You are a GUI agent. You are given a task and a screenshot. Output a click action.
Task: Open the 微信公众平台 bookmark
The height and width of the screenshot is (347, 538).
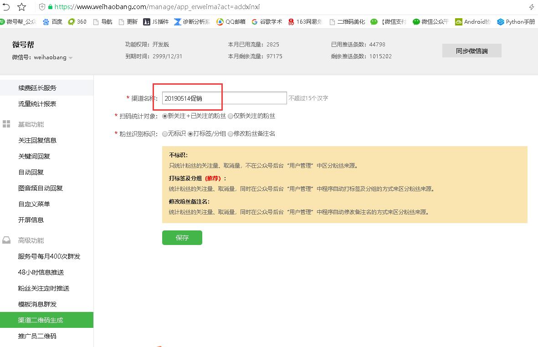point(430,21)
